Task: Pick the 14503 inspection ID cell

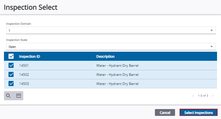Action: coord(24,84)
